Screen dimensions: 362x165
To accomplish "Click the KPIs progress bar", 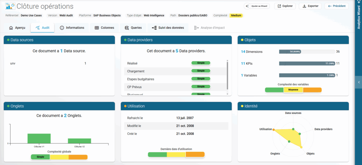I will click(307, 63).
